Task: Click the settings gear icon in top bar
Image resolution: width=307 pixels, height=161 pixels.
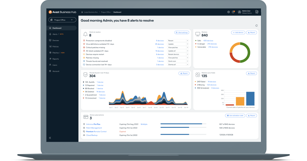Action: point(229,12)
